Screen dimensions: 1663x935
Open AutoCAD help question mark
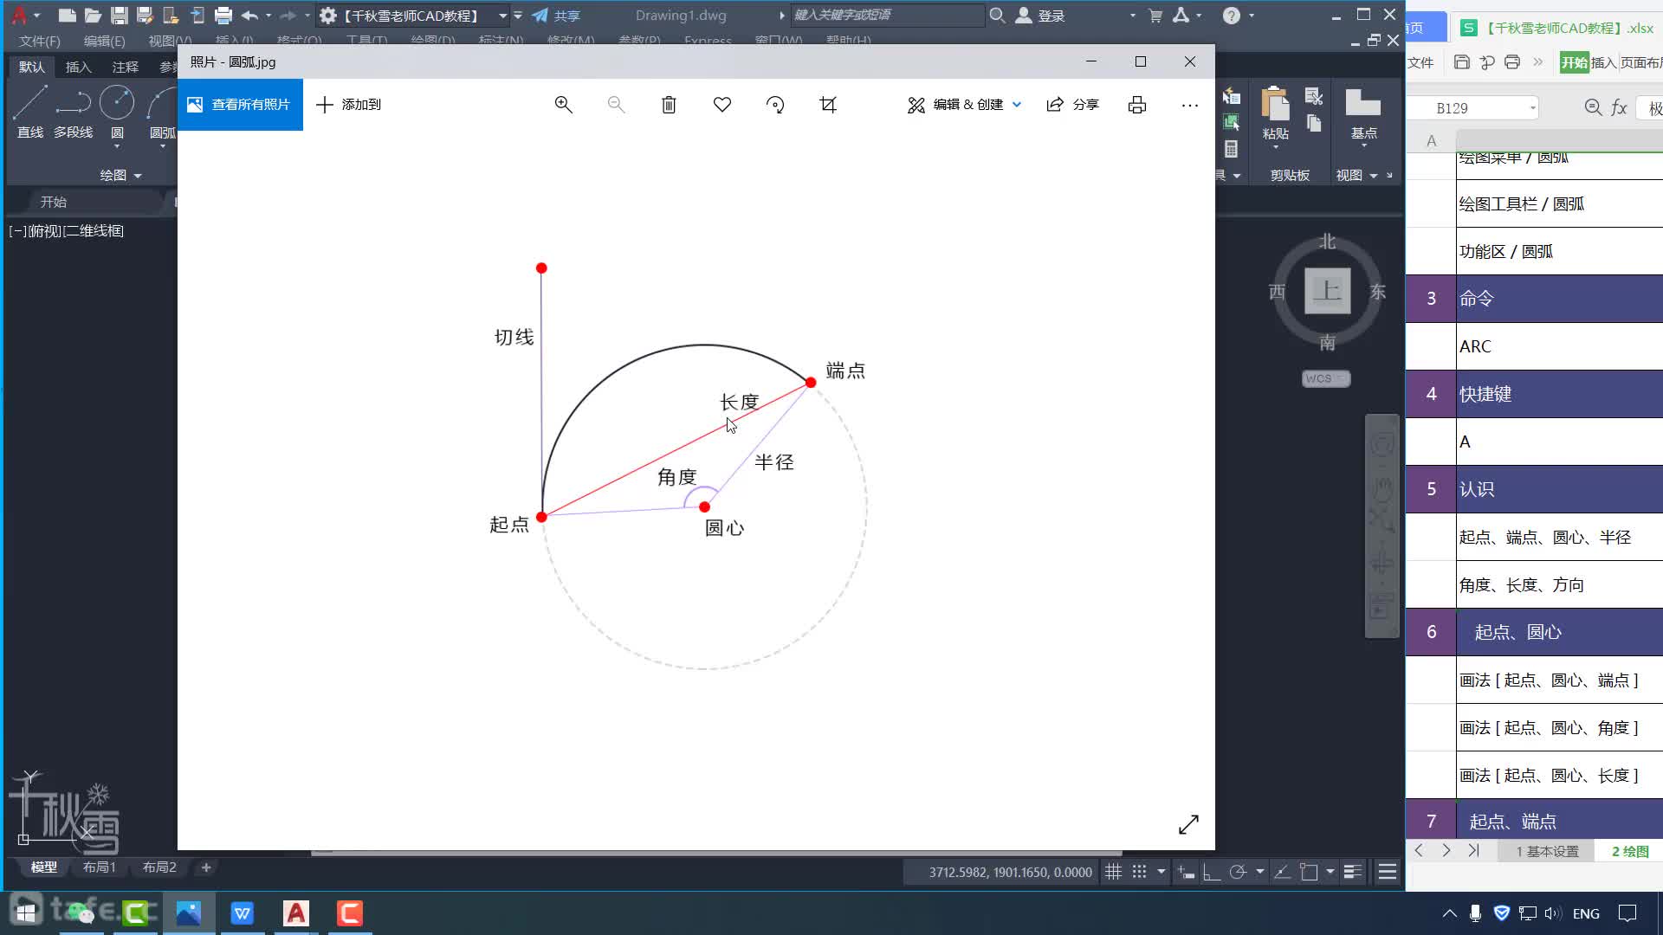pos(1231,16)
